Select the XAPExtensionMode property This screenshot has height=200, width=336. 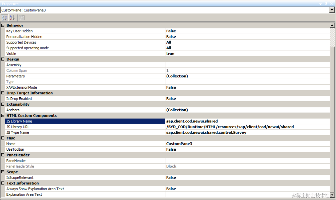point(85,87)
